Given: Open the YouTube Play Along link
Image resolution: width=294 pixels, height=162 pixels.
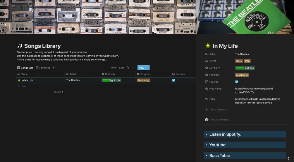Looking at the screenshot, I should [254, 90].
